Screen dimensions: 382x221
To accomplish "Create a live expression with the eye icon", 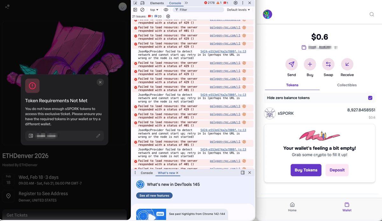I will (x=166, y=10).
